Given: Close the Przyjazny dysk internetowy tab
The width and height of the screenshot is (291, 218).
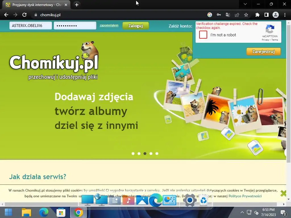Looking at the screenshot, I should click(66, 5).
